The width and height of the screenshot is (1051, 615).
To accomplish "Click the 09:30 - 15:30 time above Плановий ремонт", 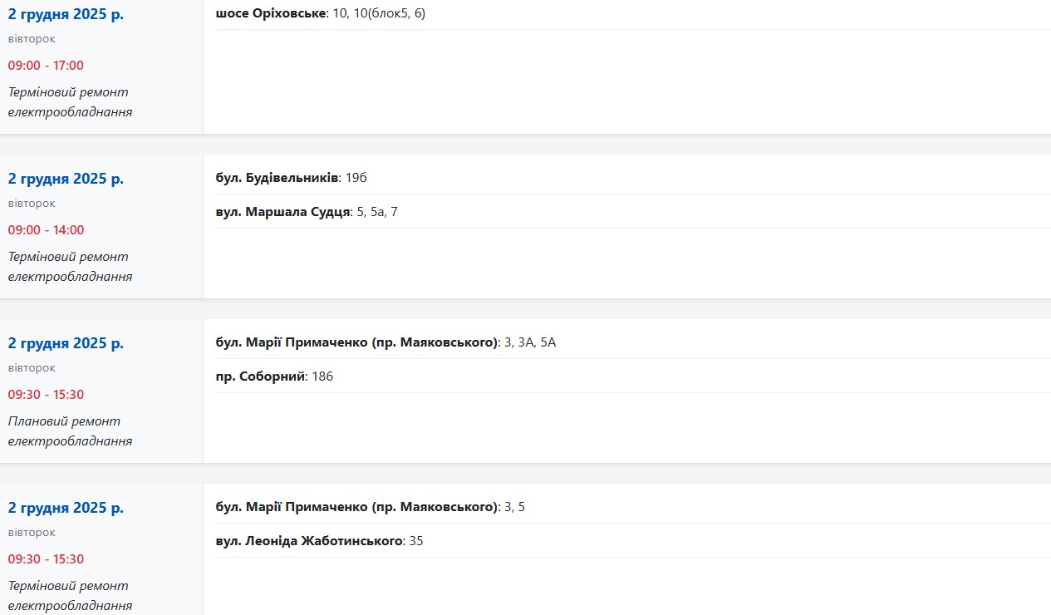I will (x=46, y=395).
